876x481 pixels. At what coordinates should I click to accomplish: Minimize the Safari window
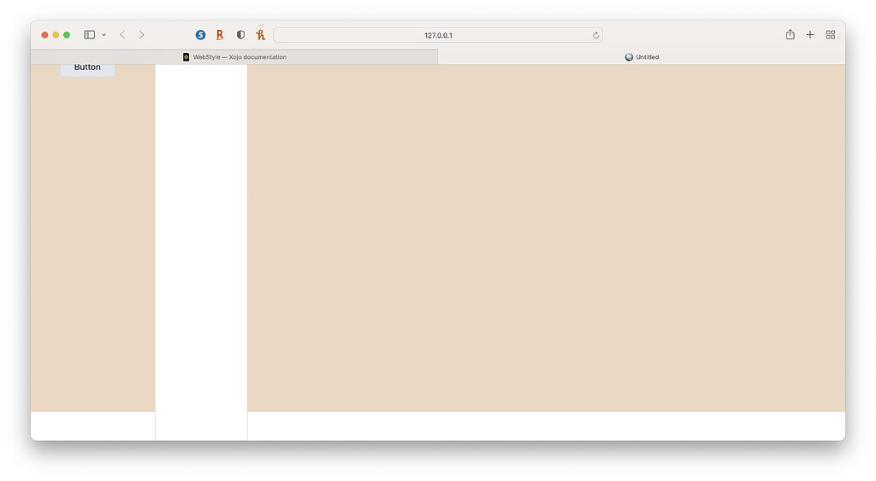(x=56, y=34)
